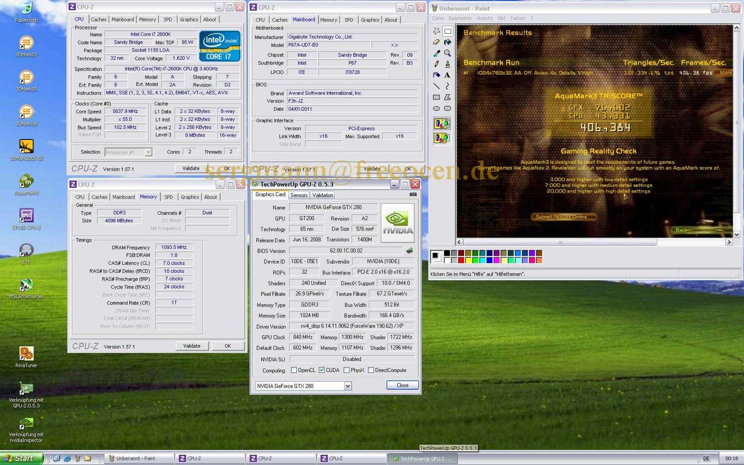The image size is (744, 465).
Task: Open the Papierkorb recycle bin icon
Action: [x=26, y=12]
